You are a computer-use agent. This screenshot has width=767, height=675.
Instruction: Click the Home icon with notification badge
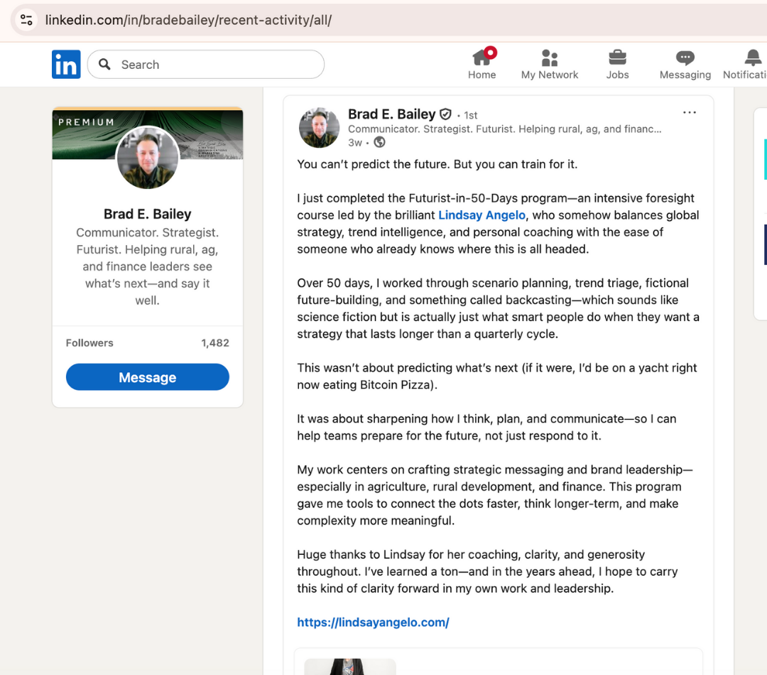482,64
